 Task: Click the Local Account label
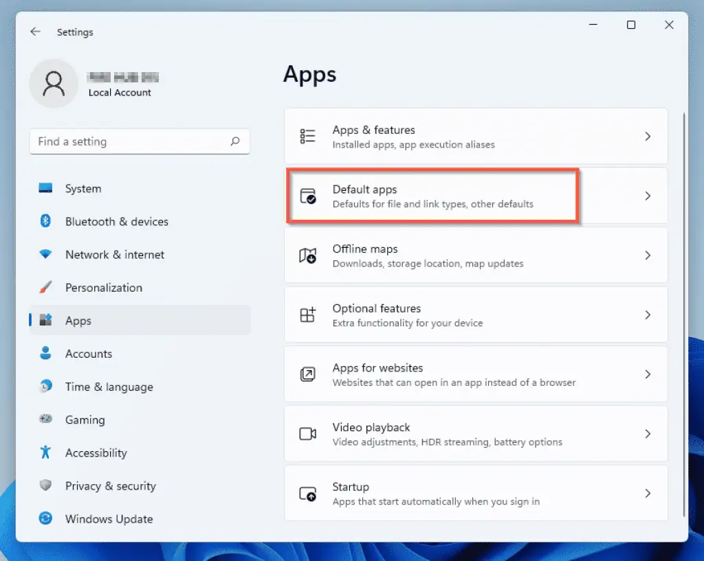(x=120, y=93)
